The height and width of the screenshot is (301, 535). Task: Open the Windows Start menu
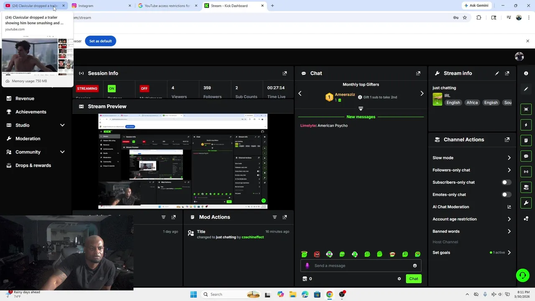(x=193, y=294)
